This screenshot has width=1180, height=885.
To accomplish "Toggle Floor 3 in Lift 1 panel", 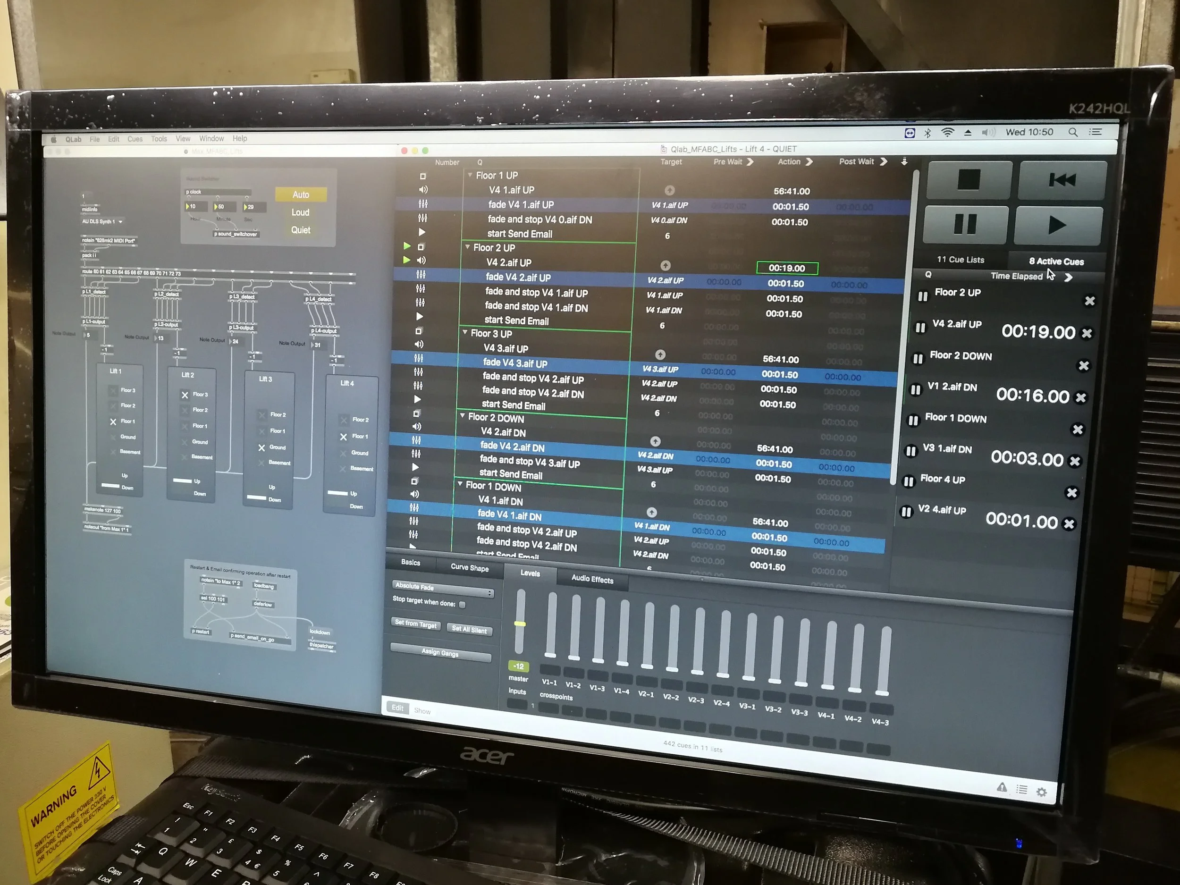I will click(113, 390).
